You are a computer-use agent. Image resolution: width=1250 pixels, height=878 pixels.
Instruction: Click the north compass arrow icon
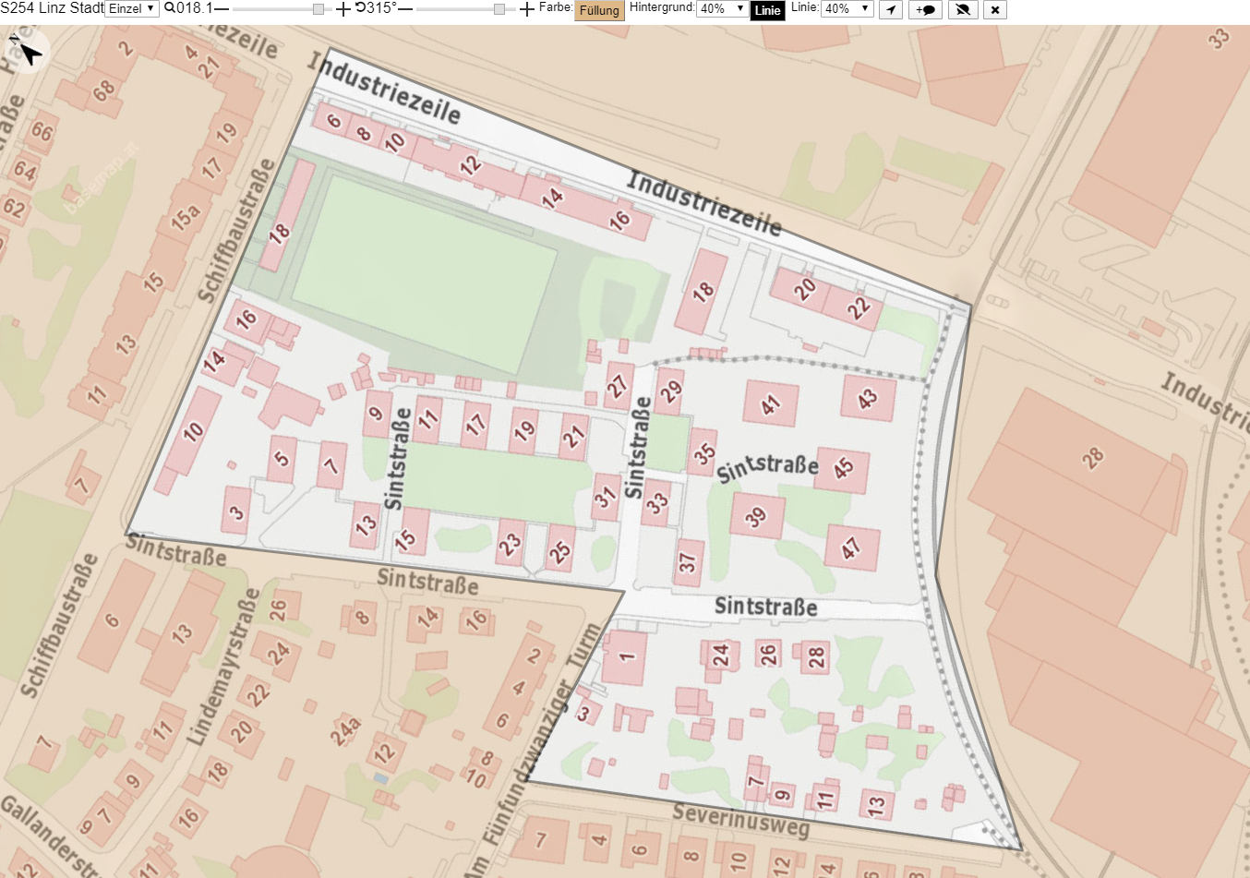pyautogui.click(x=28, y=51)
